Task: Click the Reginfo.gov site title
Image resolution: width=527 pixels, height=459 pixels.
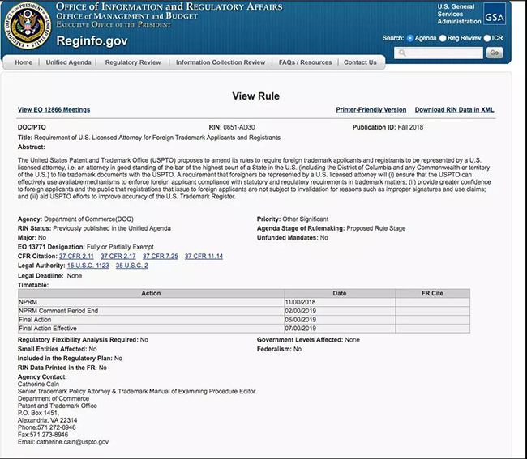Action: click(x=92, y=41)
